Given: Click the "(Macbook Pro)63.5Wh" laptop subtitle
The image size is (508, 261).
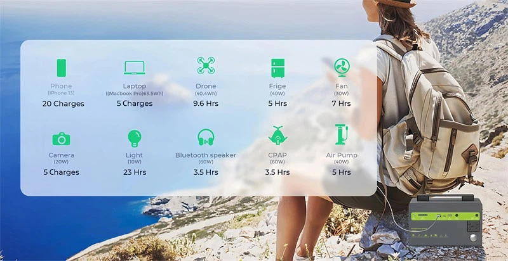Looking at the screenshot, I should (x=135, y=94).
